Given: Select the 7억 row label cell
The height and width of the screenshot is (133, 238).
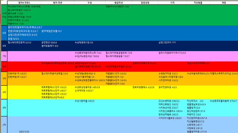Looking at the screenshot, I should pos(4,56).
